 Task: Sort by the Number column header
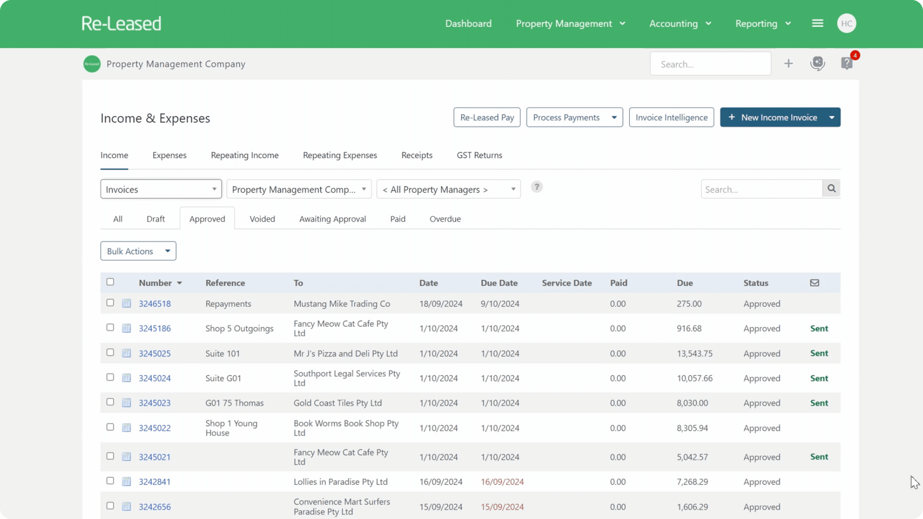[160, 283]
